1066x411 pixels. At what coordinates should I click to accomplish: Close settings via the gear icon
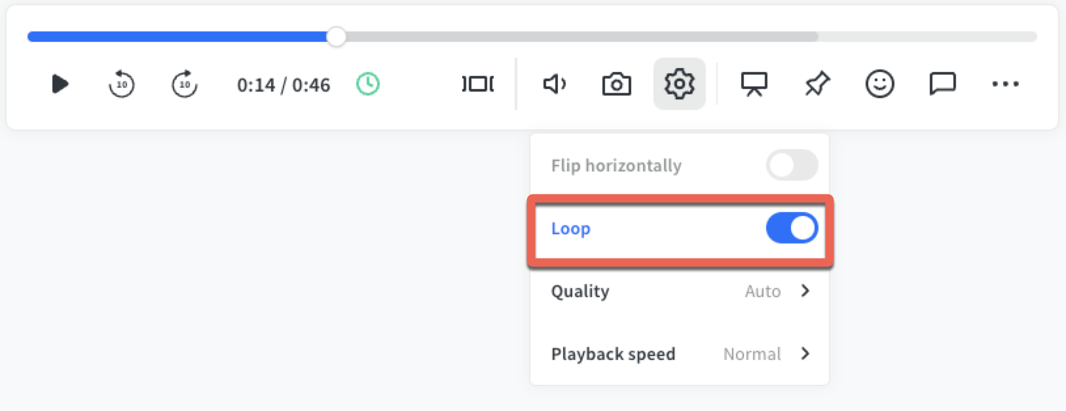pos(679,84)
